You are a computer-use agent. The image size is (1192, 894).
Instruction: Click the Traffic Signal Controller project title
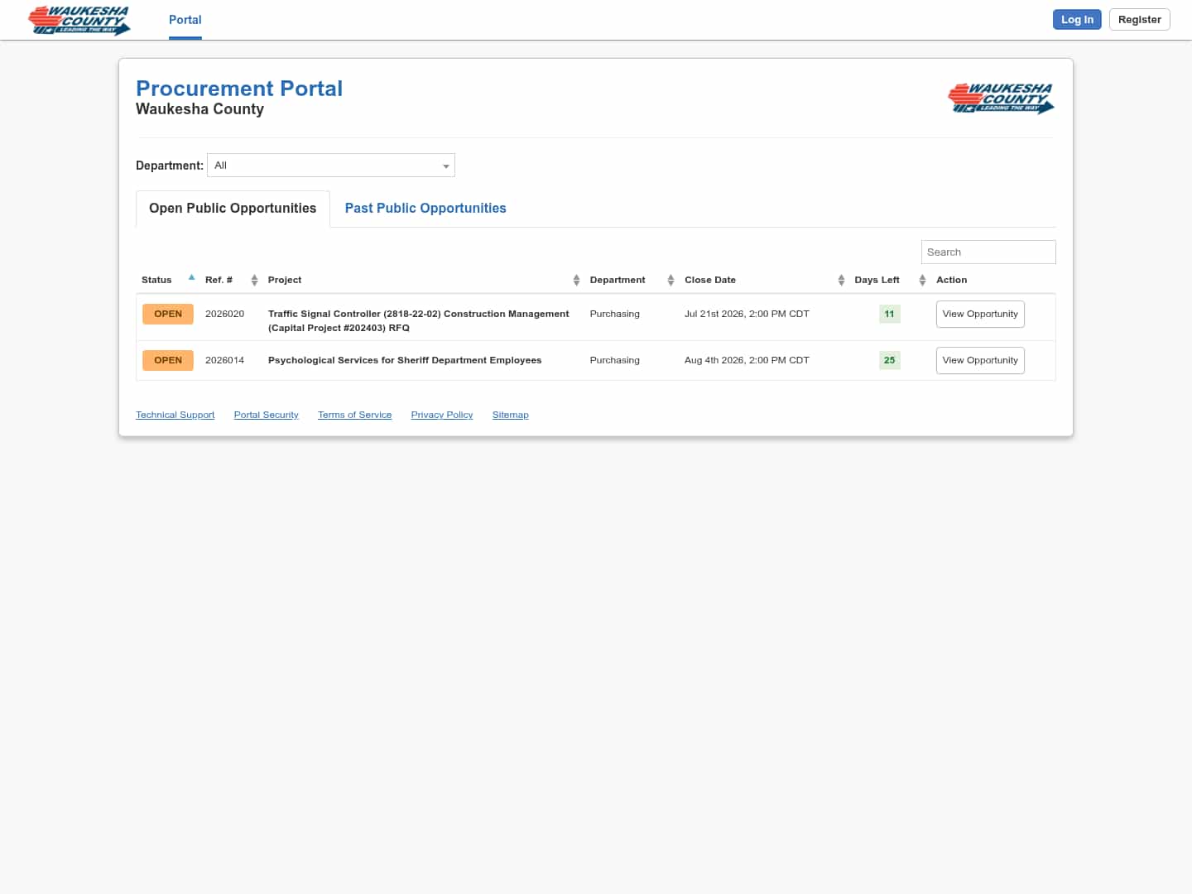pyautogui.click(x=418, y=321)
